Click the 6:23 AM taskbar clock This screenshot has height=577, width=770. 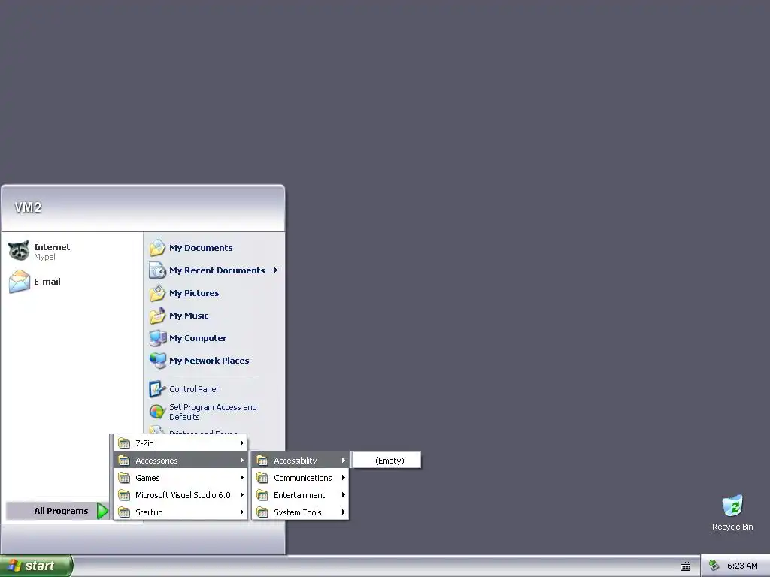pos(742,566)
